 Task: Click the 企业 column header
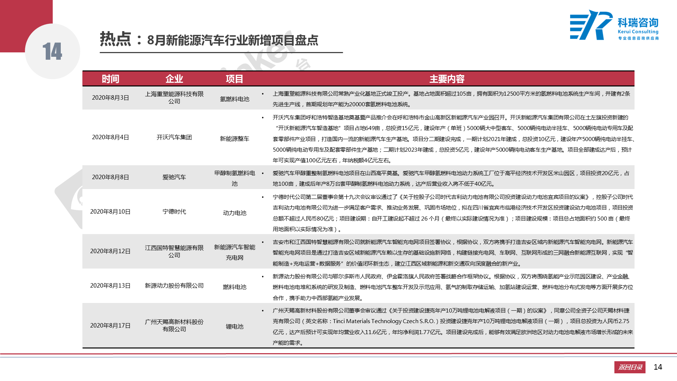(x=174, y=79)
